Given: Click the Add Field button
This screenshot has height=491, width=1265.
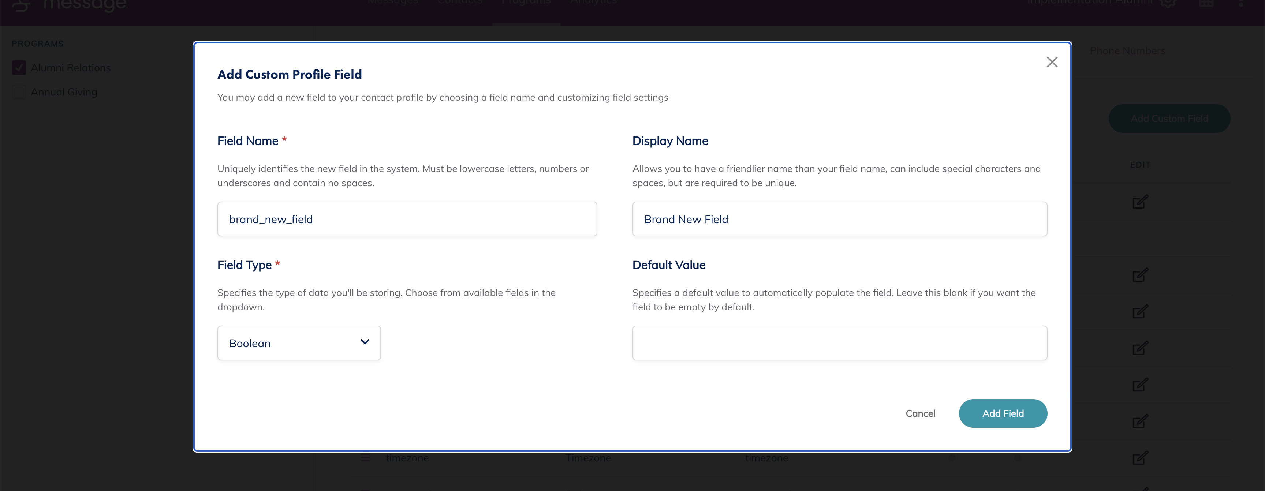Looking at the screenshot, I should click(1002, 413).
